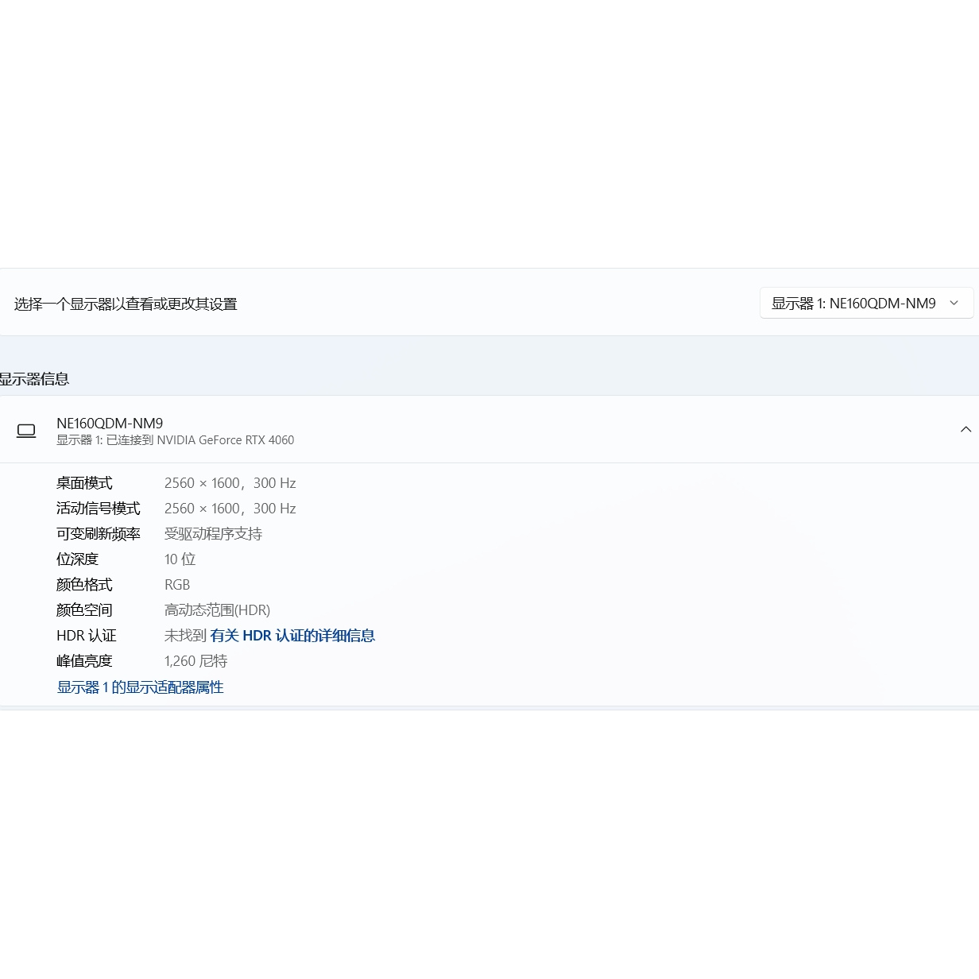The width and height of the screenshot is (979, 979).
Task: Click the desktop mode value 2560 × 1600, 300 Hz
Action: pos(230,483)
